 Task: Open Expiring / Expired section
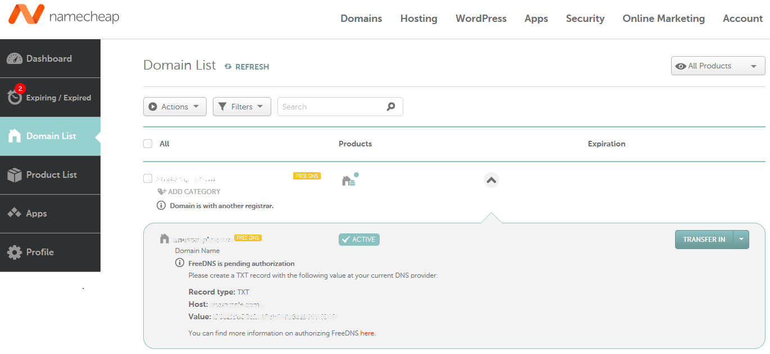50,98
